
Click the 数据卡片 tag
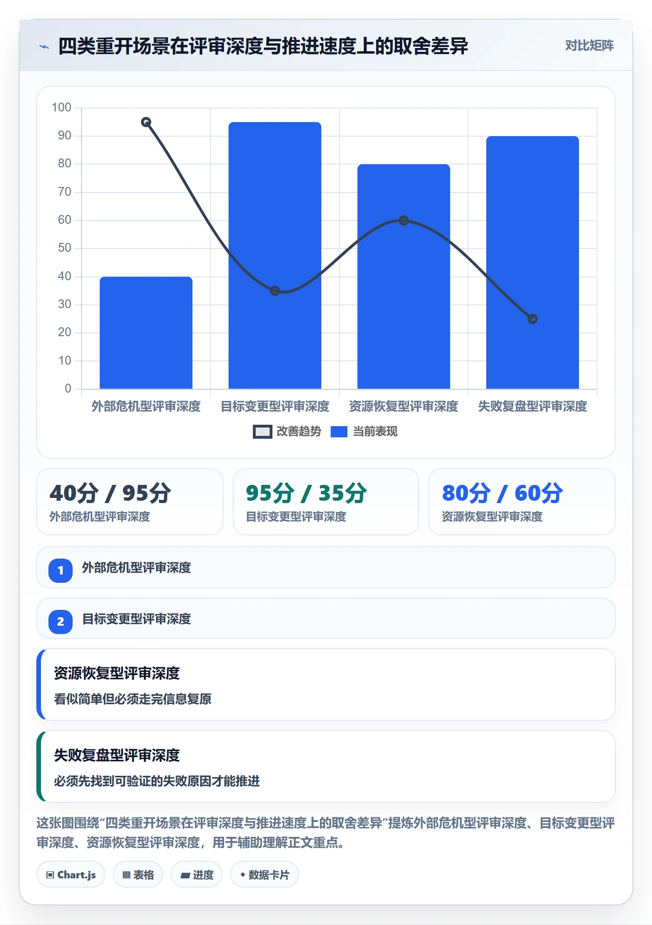[x=265, y=875]
